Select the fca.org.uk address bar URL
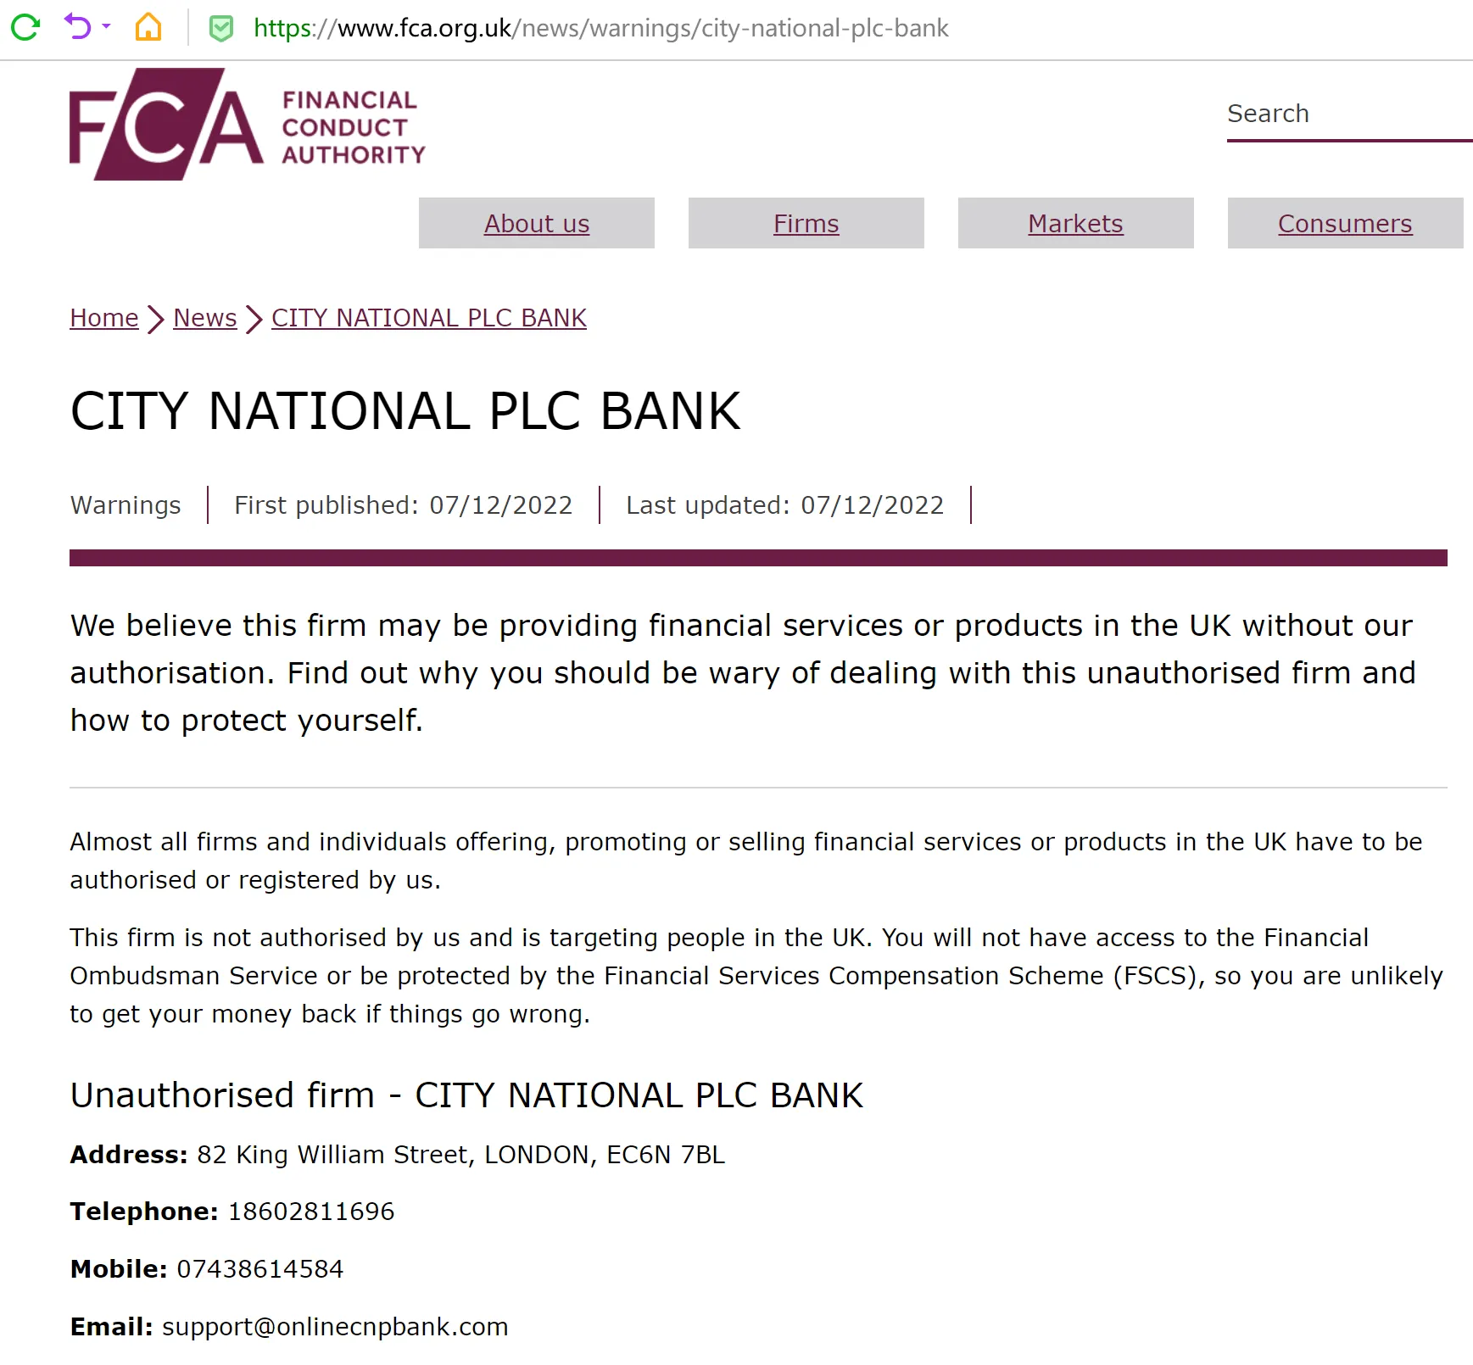1473x1365 pixels. pos(600,28)
